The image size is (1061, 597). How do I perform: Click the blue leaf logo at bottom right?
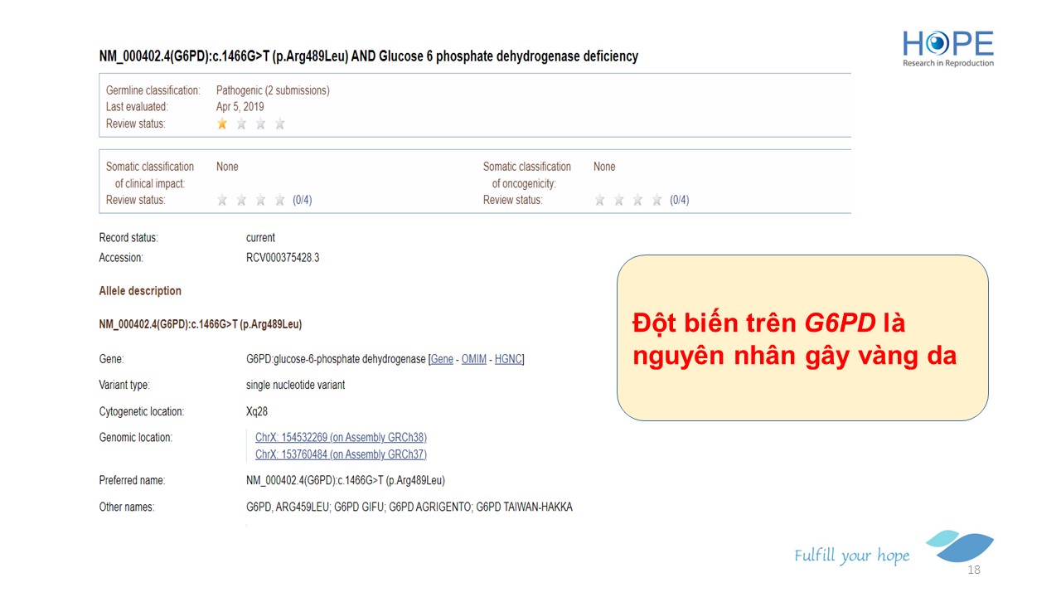[960, 547]
